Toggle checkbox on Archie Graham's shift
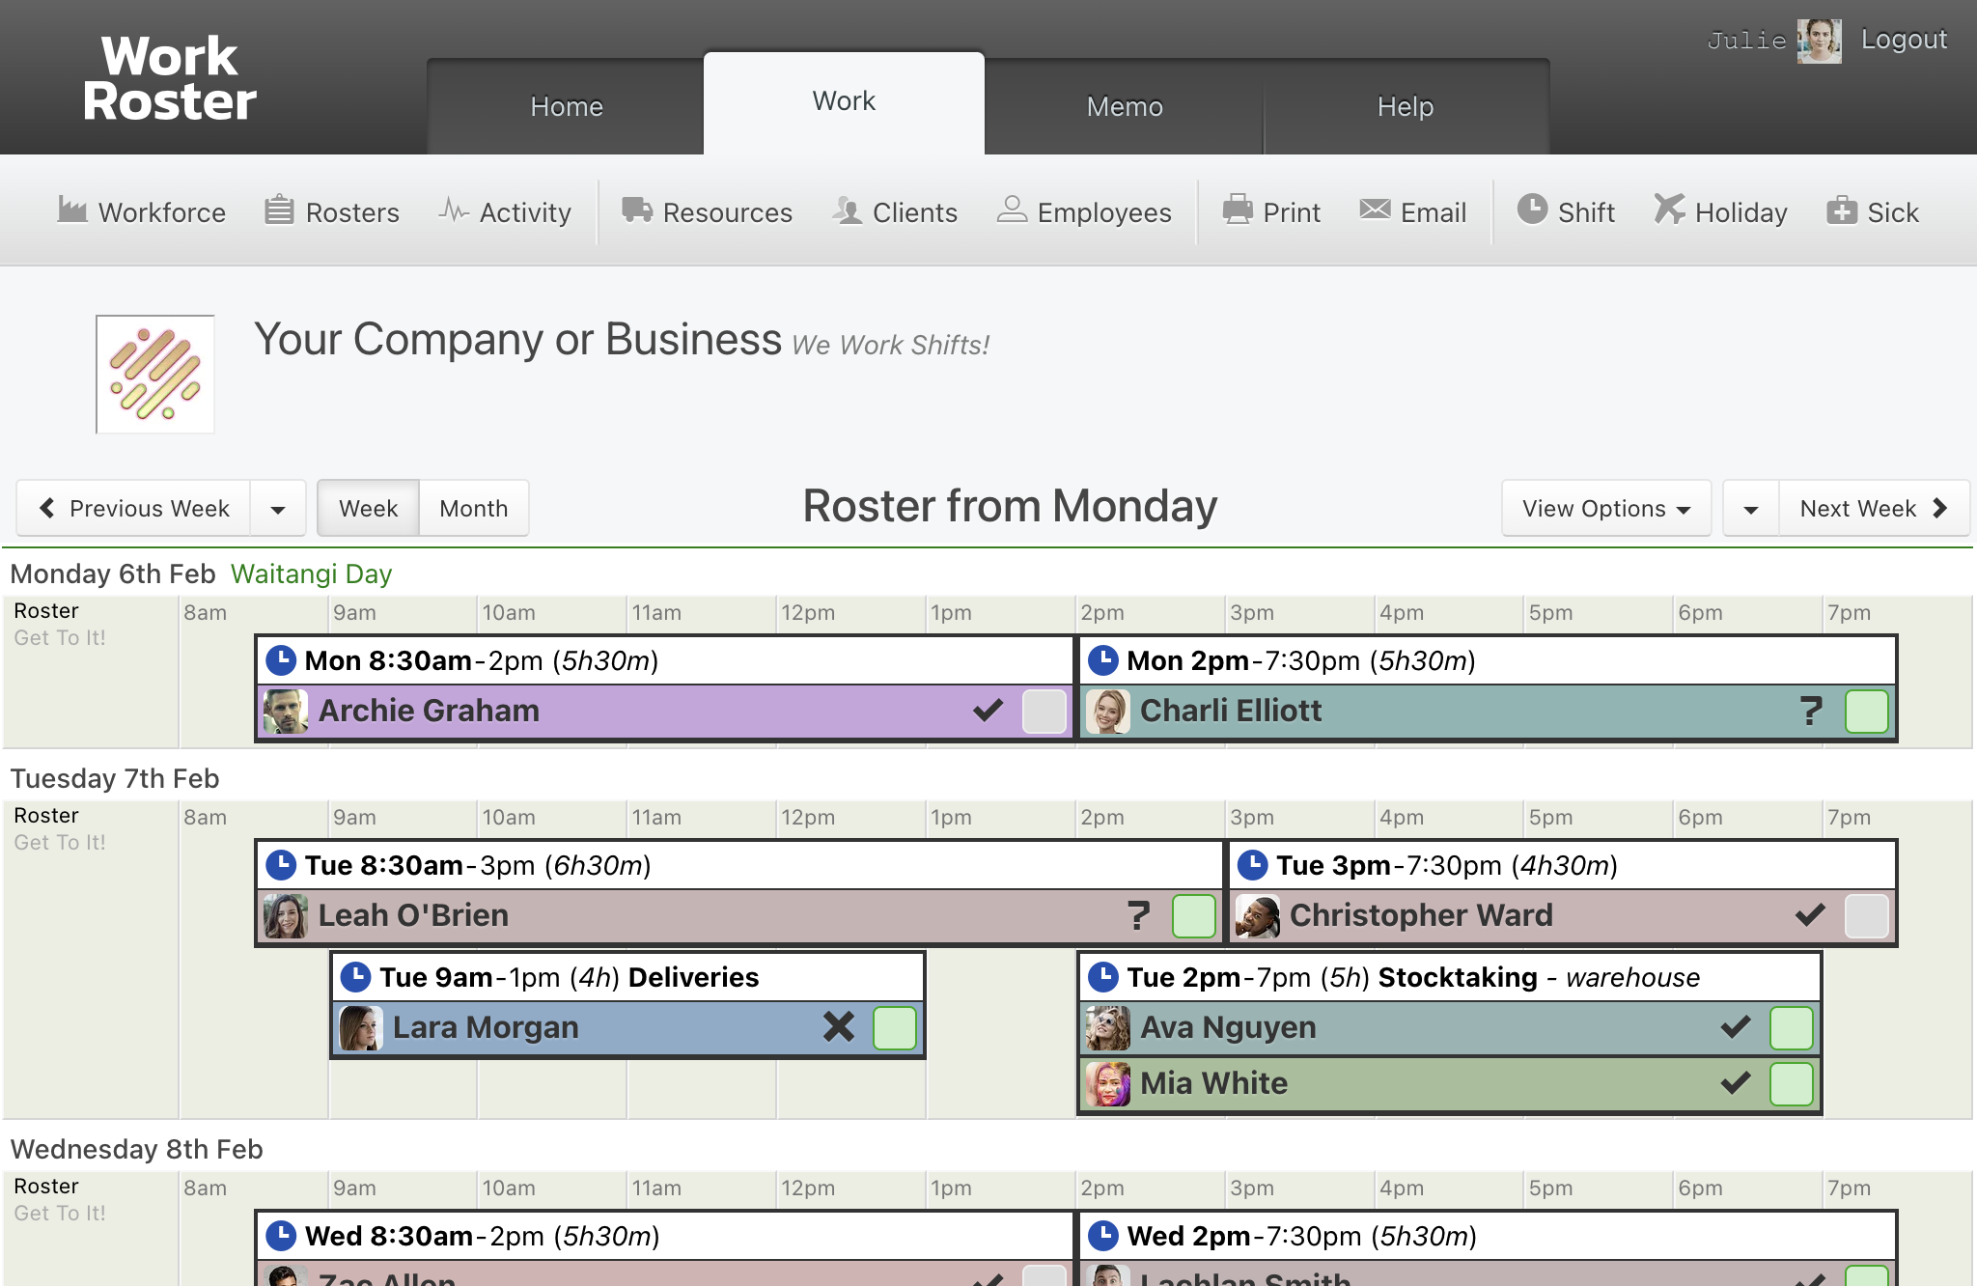Screen dimensions: 1977x1286 [1044, 712]
